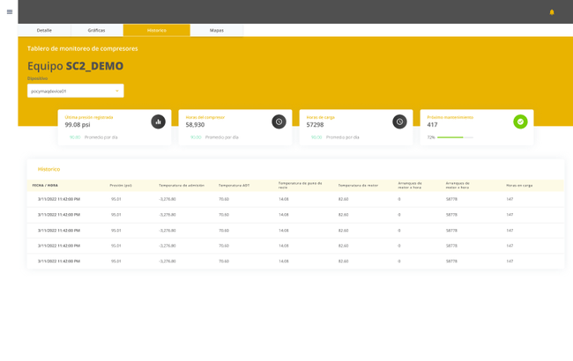Image resolution: width=573 pixels, height=361 pixels.
Task: Select the Historico tab
Action: (x=156, y=30)
